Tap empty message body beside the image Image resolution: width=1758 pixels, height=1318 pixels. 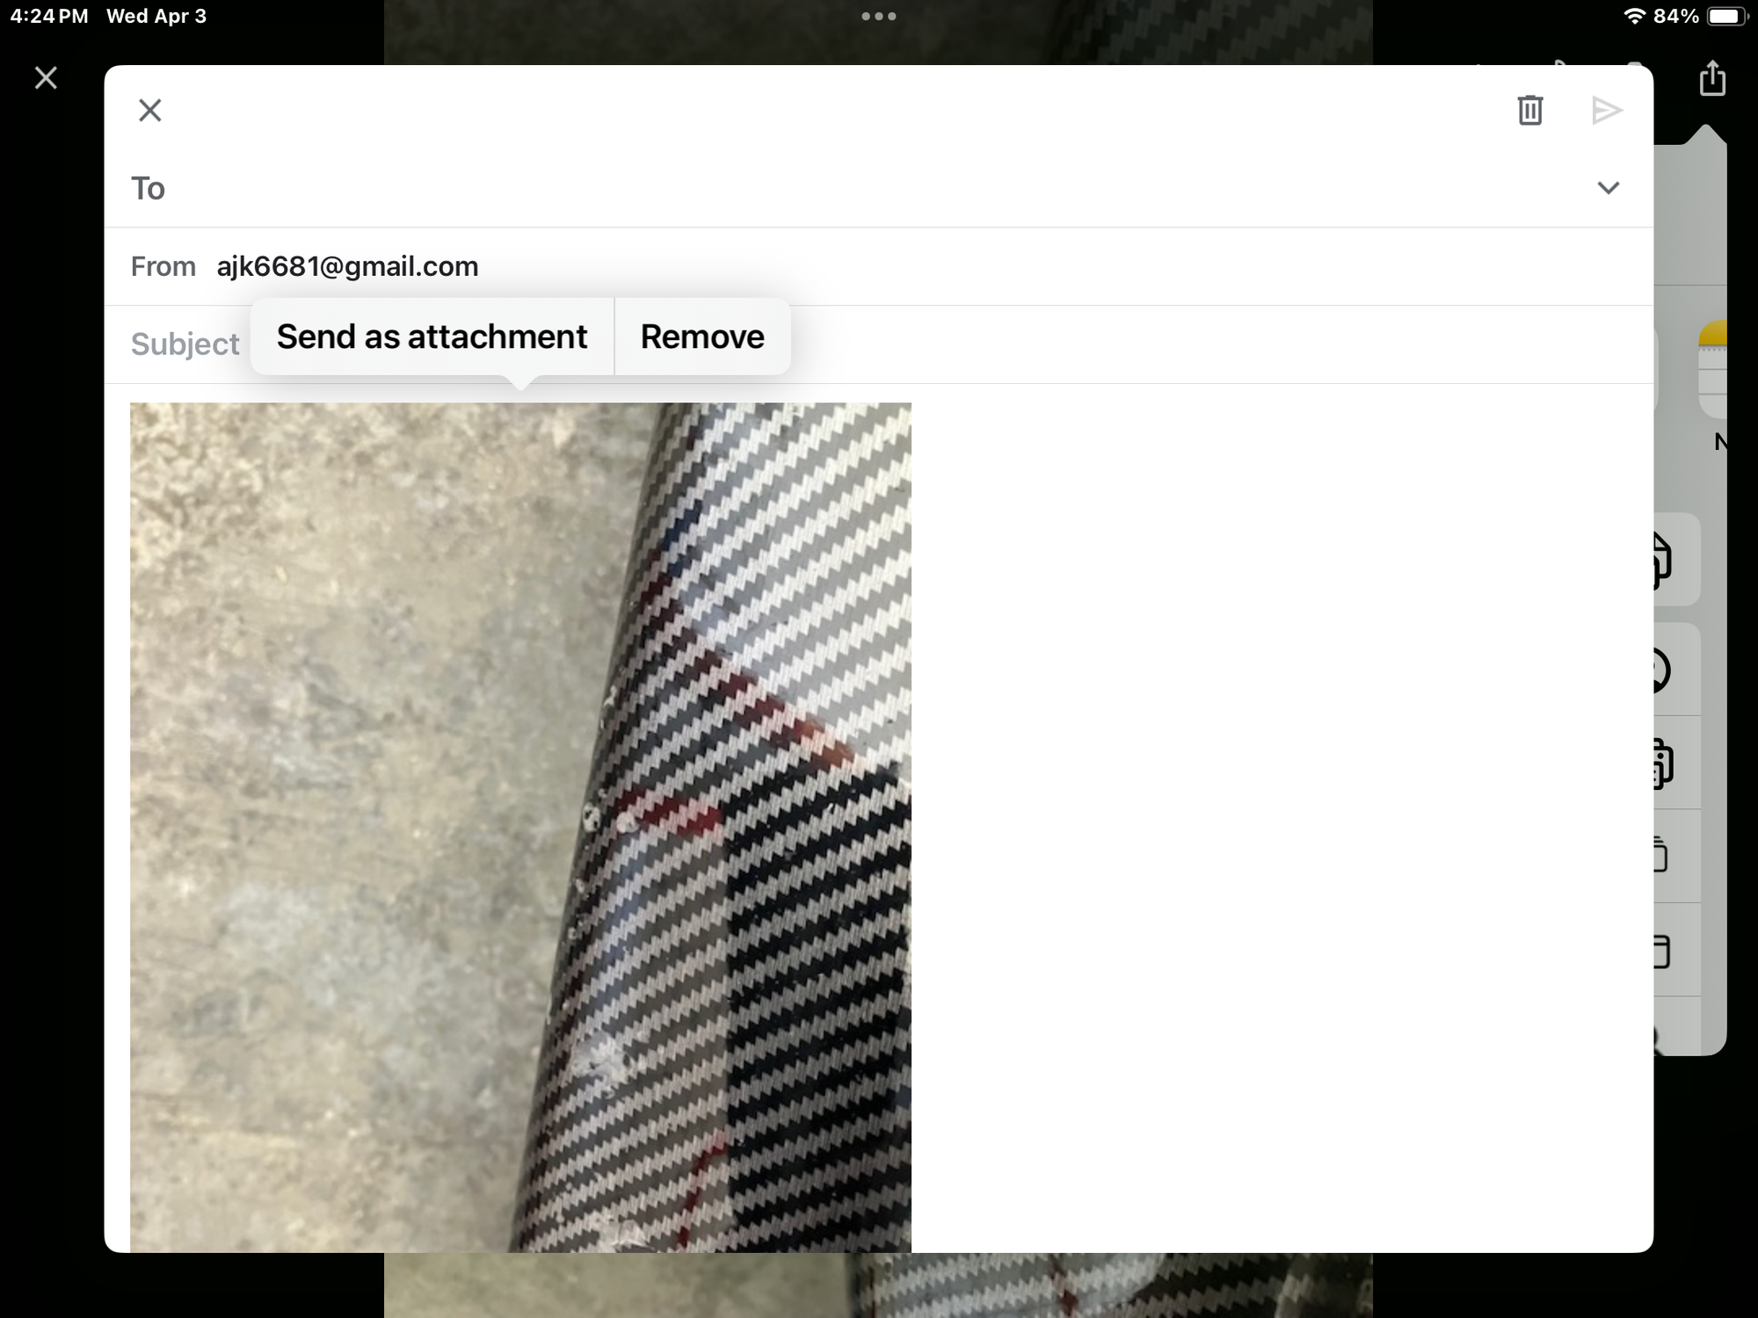coord(1275,791)
